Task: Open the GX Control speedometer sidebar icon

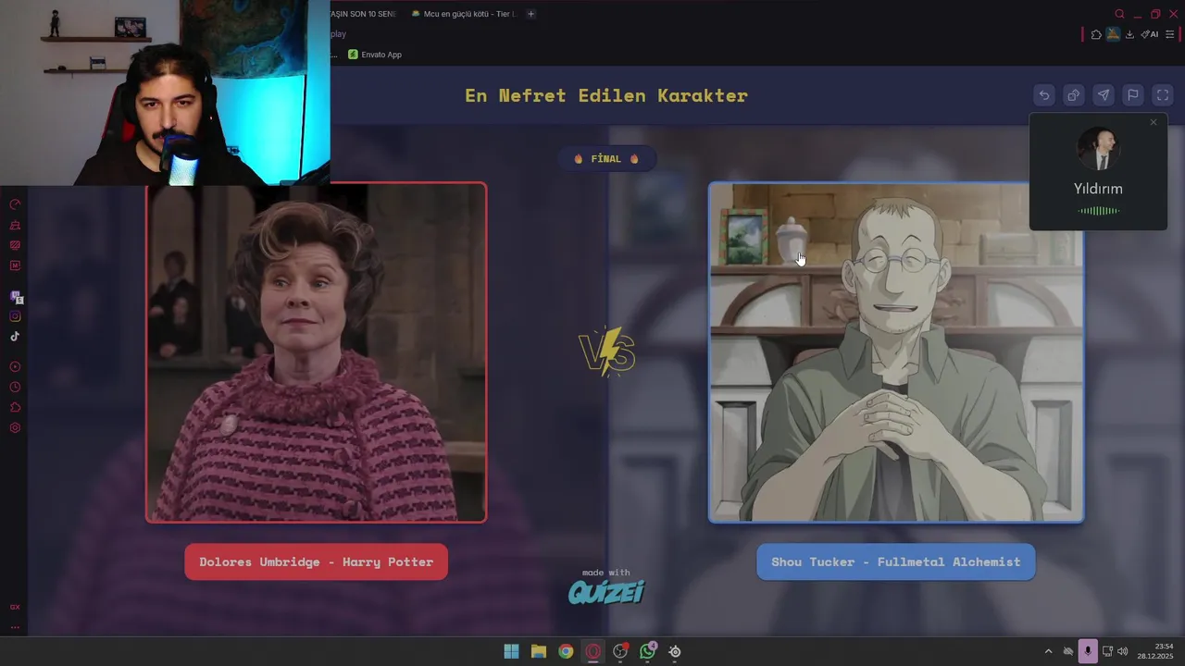Action: pos(15,204)
